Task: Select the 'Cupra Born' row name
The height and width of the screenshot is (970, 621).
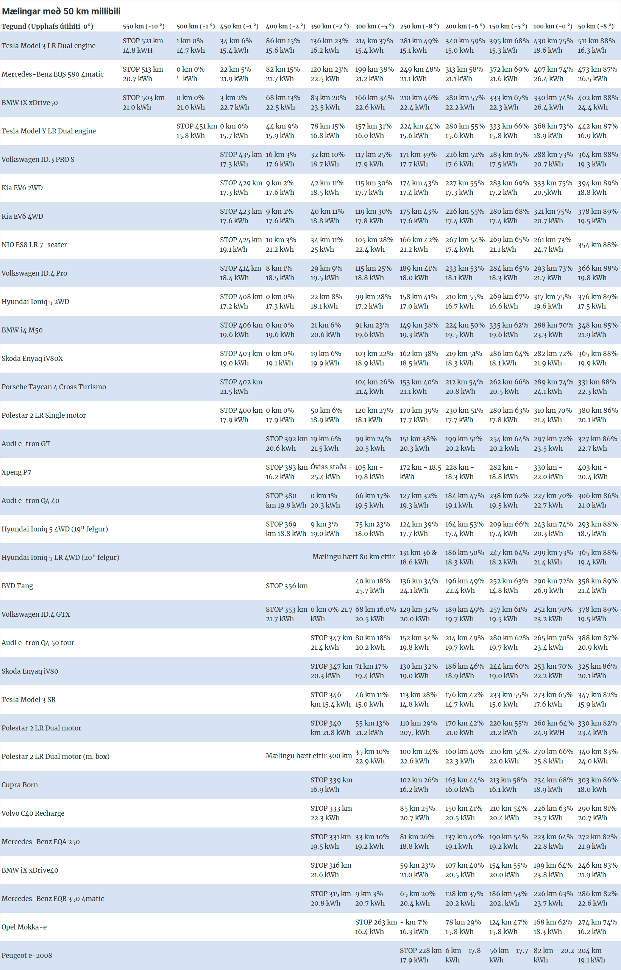Action: coord(20,785)
